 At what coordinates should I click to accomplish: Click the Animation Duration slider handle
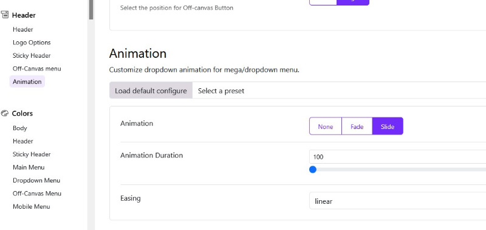[313, 170]
